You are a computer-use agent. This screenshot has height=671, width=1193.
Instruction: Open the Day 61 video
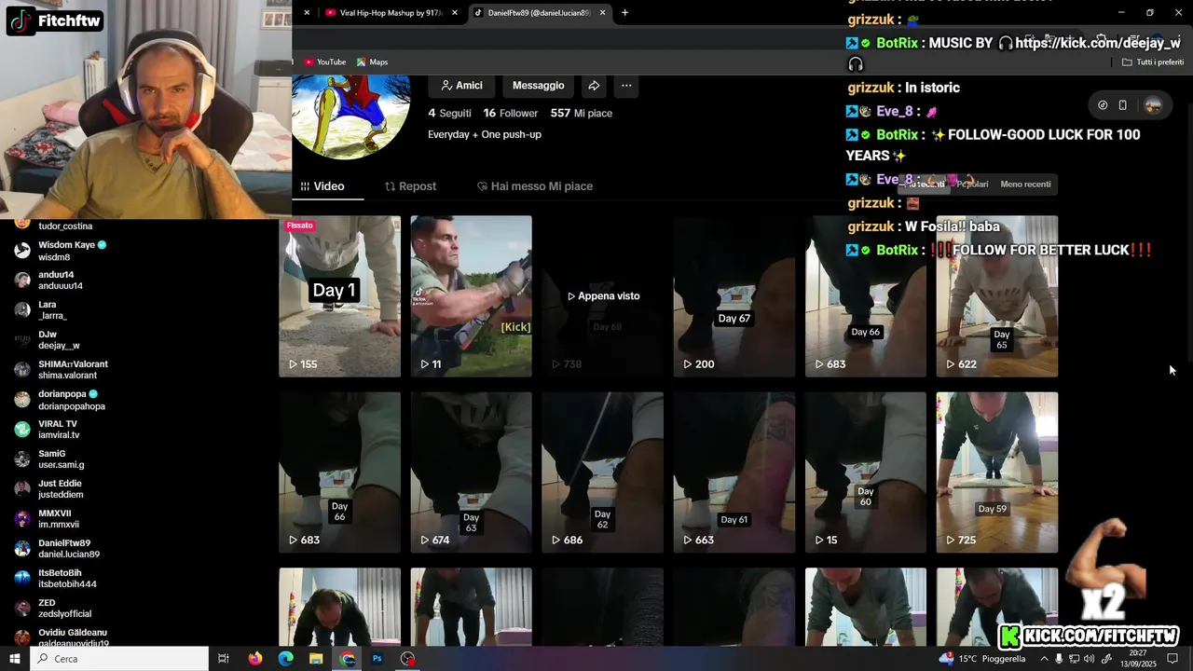tap(734, 472)
